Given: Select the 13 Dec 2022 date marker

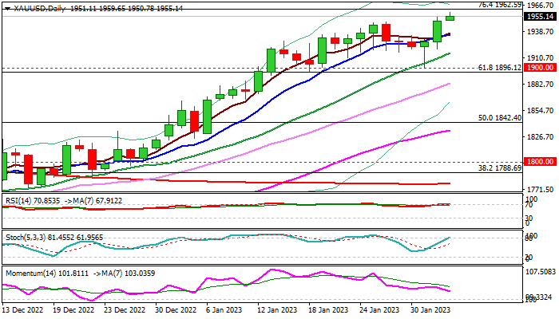Looking at the screenshot, I should [22, 310].
